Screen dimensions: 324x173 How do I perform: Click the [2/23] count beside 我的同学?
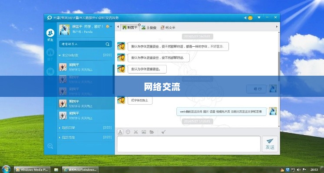pos(107,128)
